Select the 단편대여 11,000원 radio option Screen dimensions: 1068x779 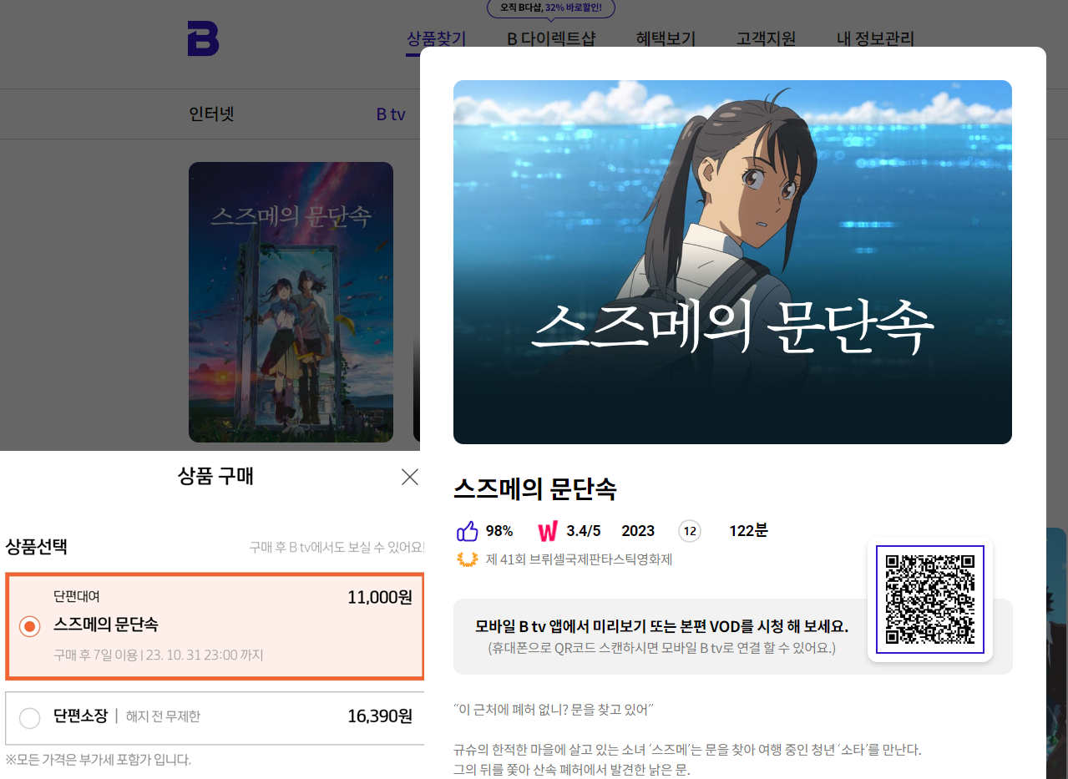pyautogui.click(x=29, y=626)
